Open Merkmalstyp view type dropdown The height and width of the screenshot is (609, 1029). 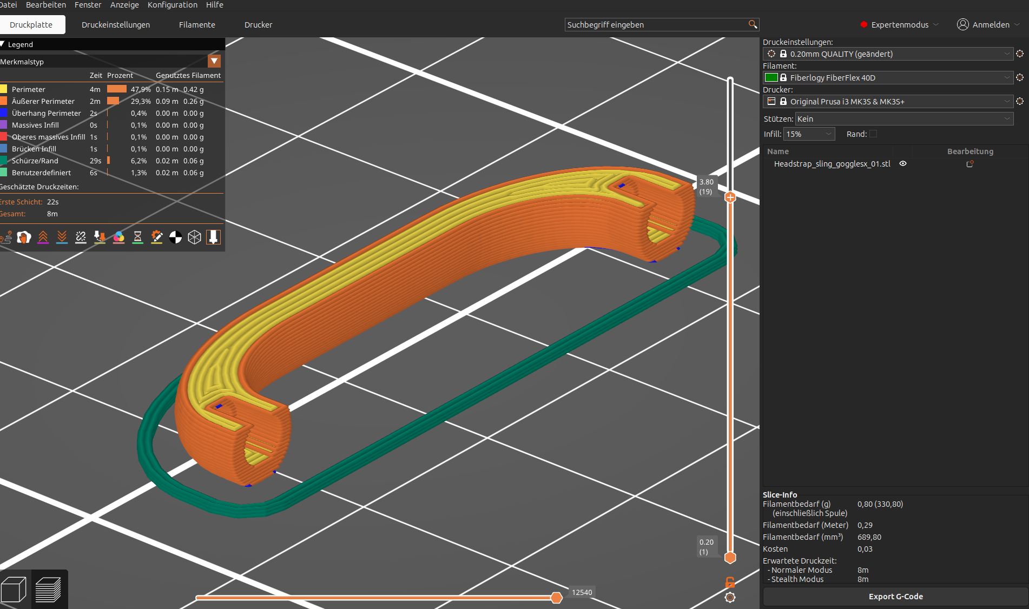pos(214,61)
